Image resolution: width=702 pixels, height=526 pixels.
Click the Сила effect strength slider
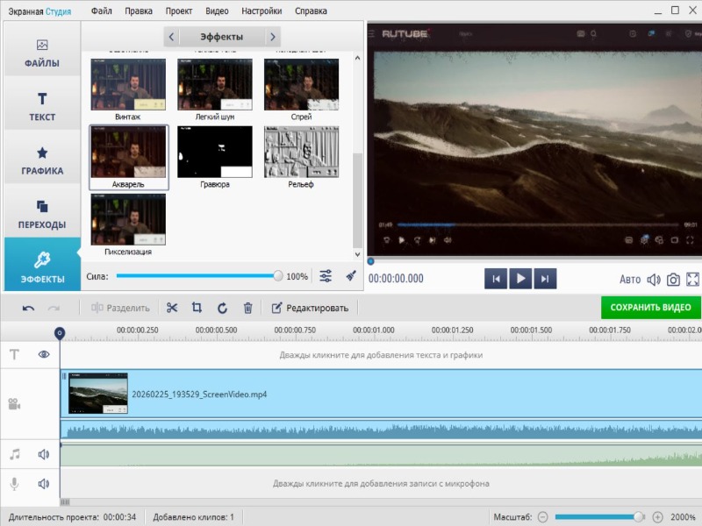pos(197,276)
